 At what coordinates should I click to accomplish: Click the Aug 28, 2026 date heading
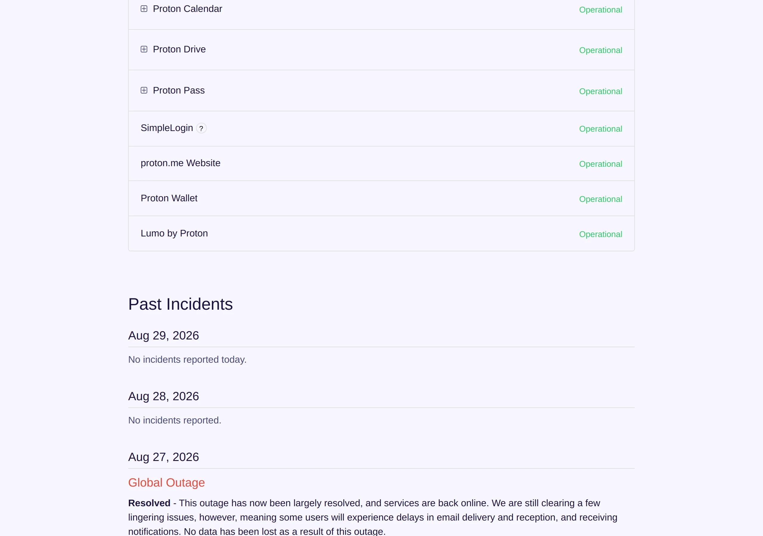pyautogui.click(x=164, y=396)
